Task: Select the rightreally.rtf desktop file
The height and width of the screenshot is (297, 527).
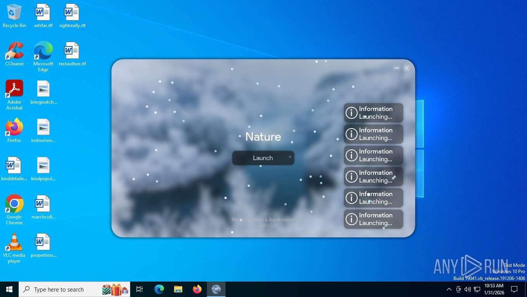Action: tap(72, 16)
